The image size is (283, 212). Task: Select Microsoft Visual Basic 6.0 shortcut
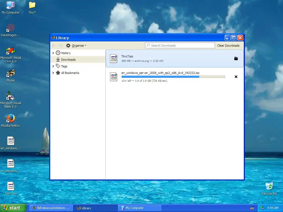click(x=11, y=100)
